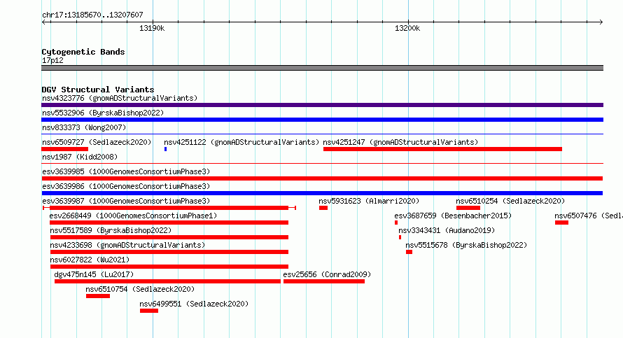623x338 pixels.
Task: Click the ruler's right arrow end
Action: point(601,22)
